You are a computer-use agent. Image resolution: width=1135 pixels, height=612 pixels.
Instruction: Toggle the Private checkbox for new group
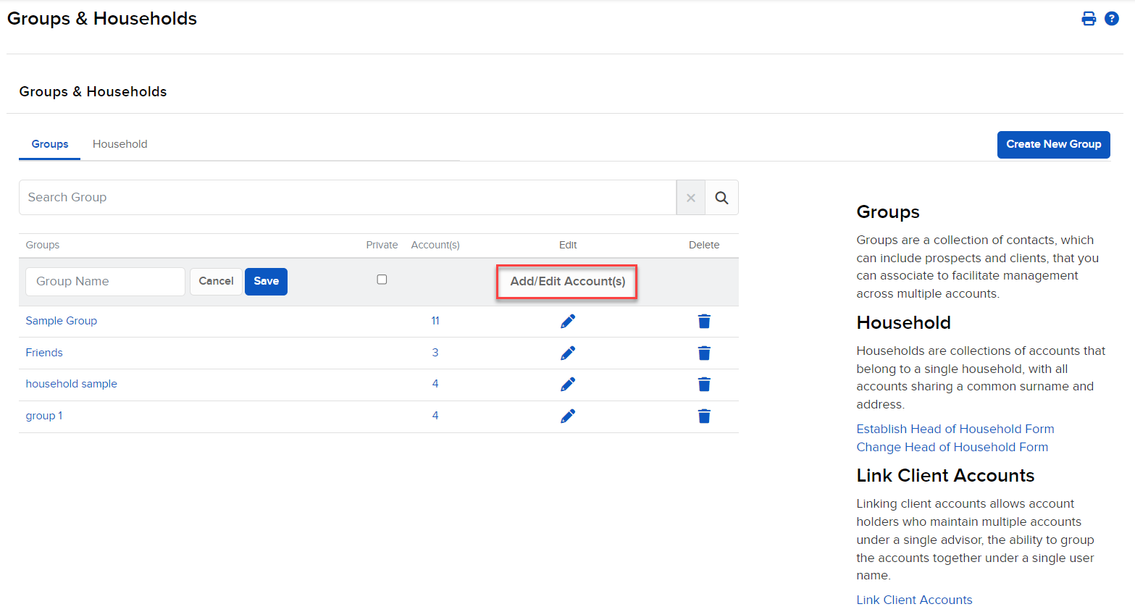pos(382,280)
